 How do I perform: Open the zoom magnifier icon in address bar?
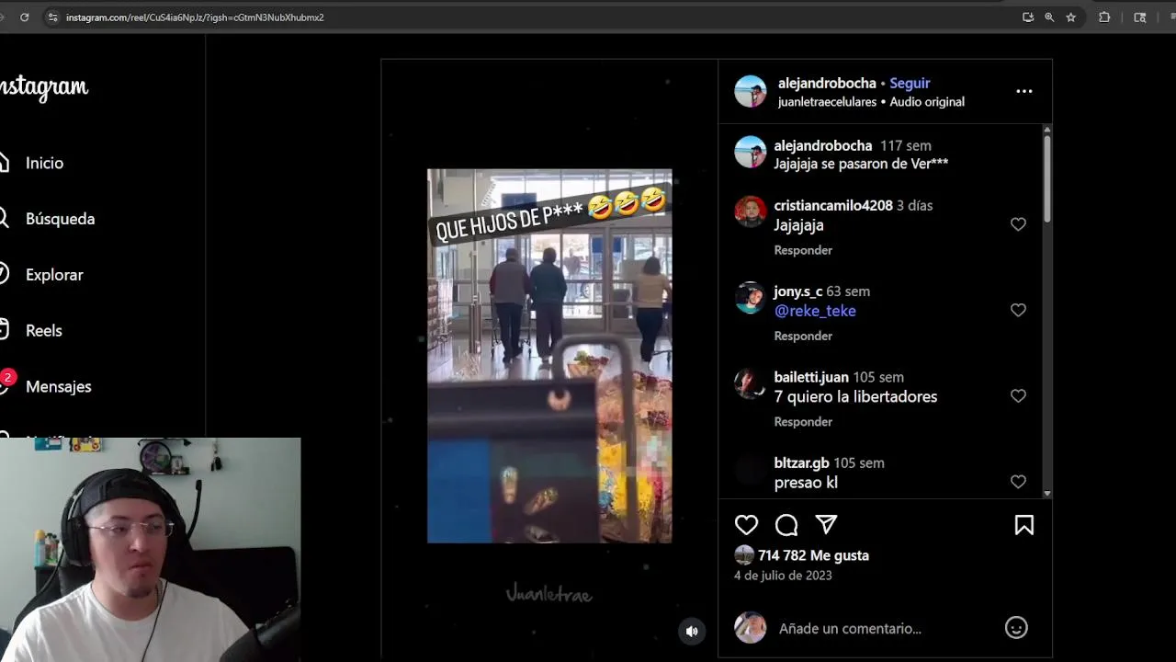(1049, 17)
